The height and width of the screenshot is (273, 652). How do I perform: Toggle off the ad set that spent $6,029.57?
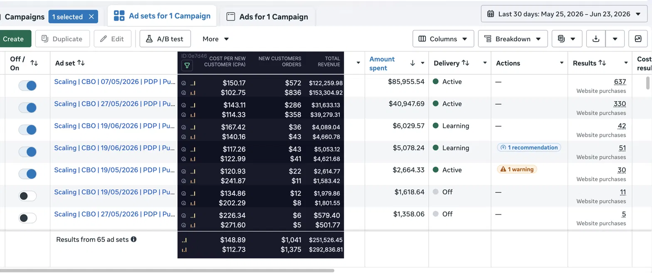[27, 130]
